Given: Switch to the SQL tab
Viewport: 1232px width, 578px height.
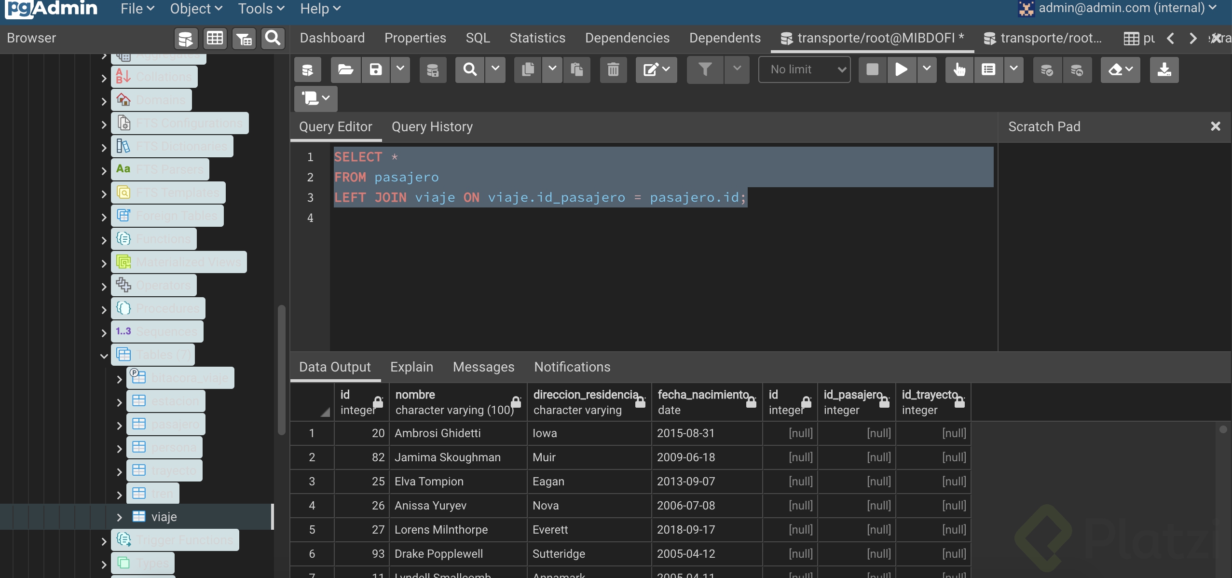Looking at the screenshot, I should point(478,38).
